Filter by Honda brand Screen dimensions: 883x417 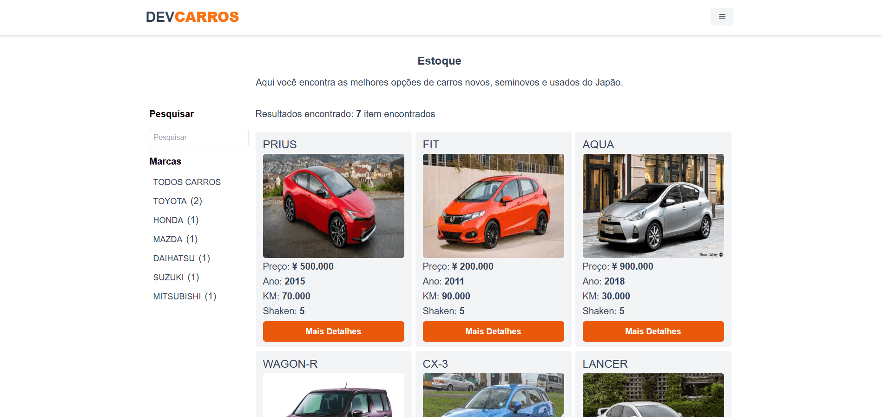click(176, 220)
